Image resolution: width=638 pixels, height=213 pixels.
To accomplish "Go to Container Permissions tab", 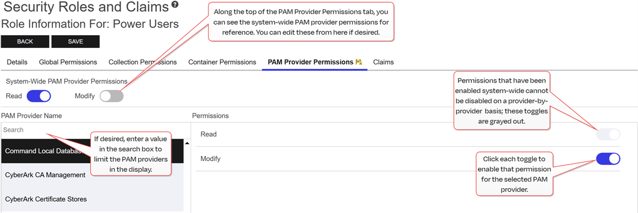I will (x=222, y=62).
